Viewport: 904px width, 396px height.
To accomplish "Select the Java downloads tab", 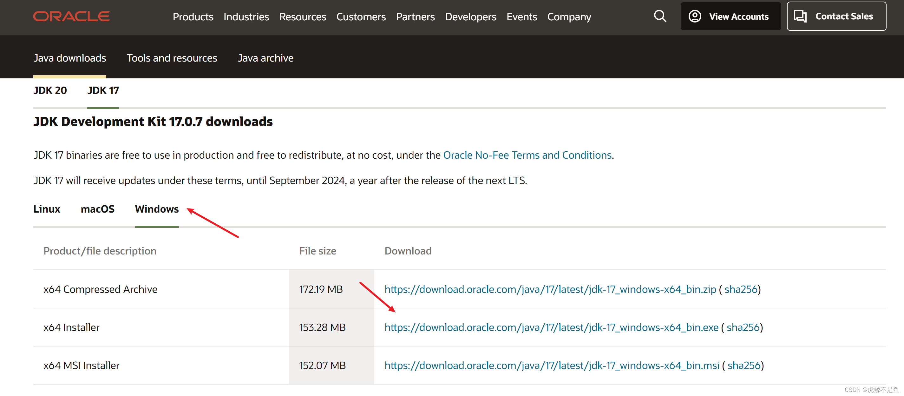I will [x=69, y=58].
